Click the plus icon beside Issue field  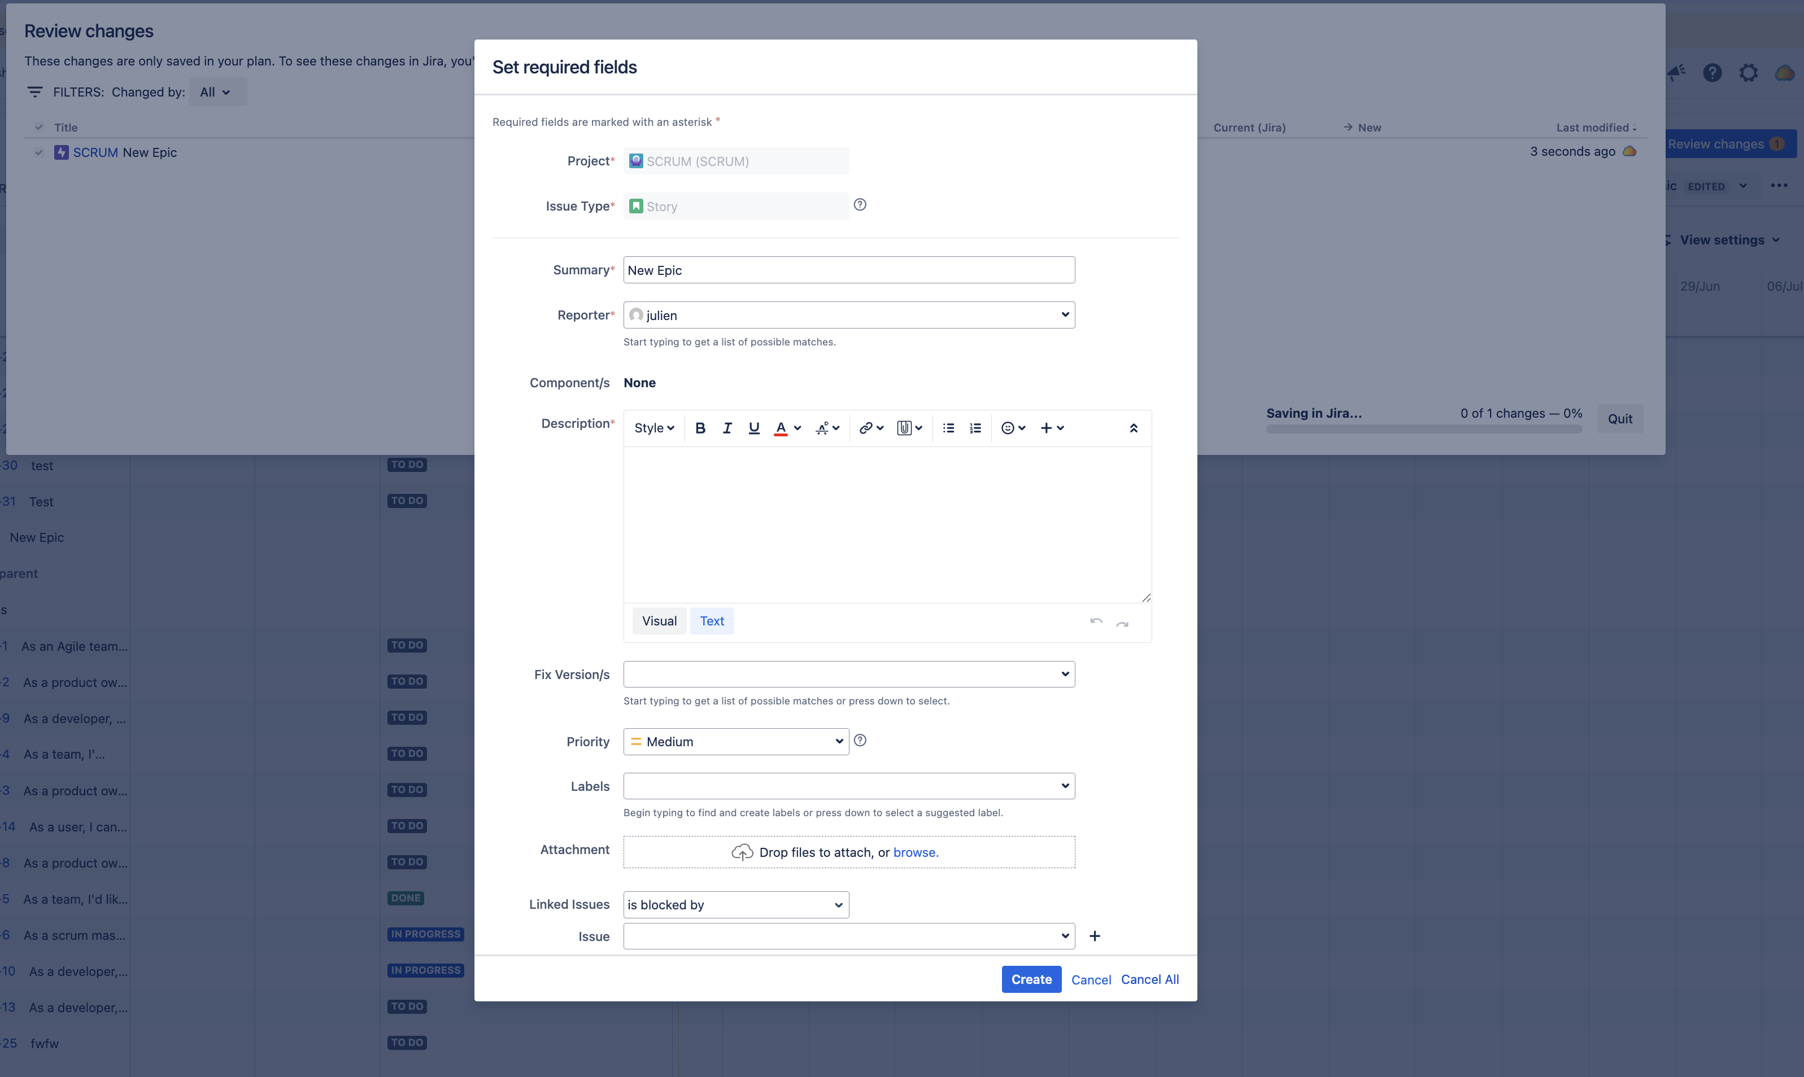tap(1095, 936)
